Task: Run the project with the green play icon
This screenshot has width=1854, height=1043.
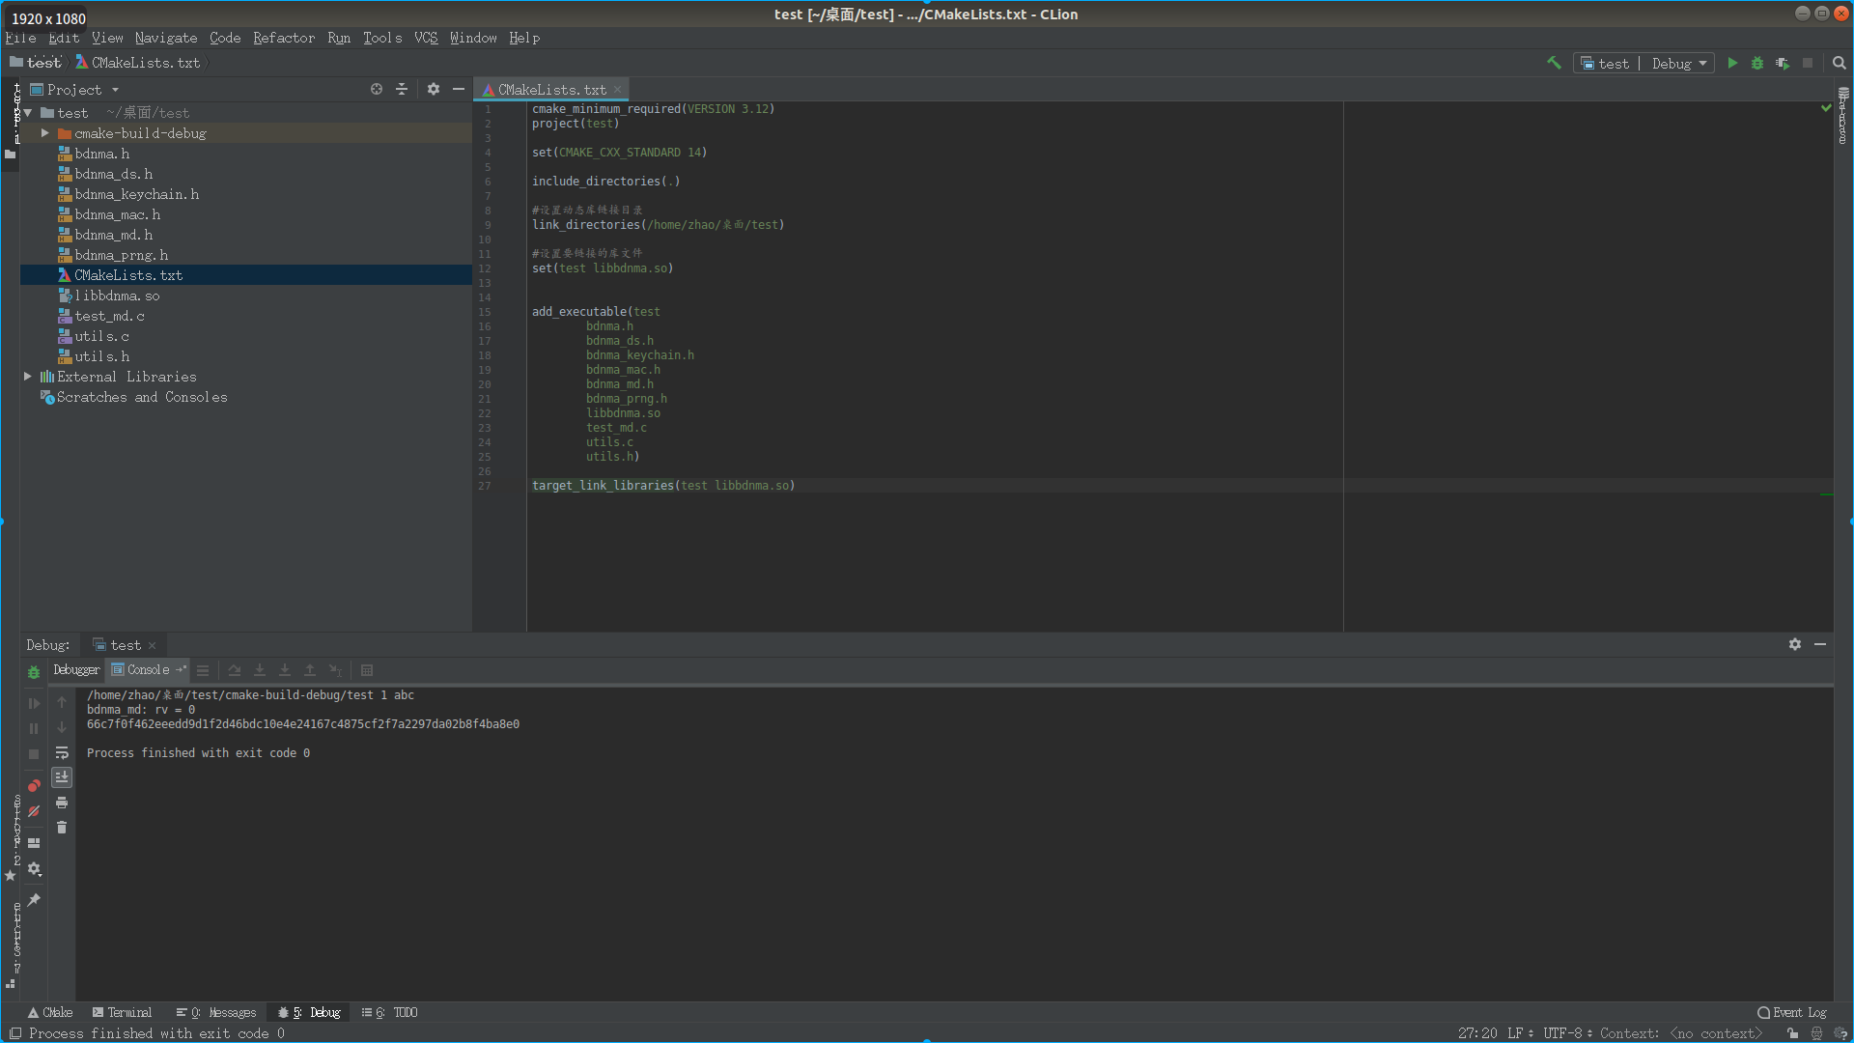Action: coord(1732,63)
